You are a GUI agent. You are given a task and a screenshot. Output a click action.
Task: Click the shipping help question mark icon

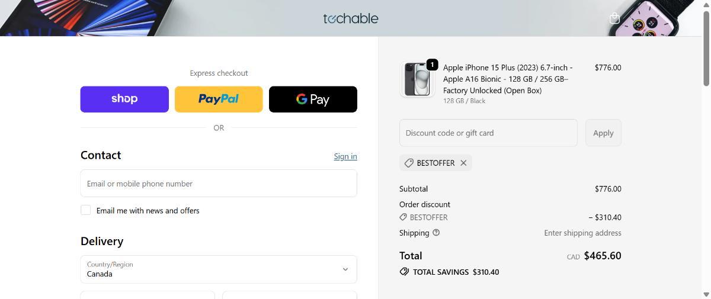436,233
